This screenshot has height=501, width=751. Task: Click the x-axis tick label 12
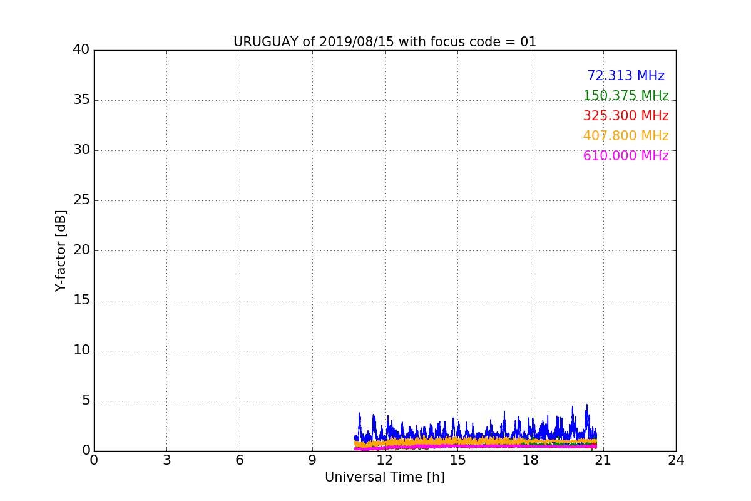tap(385, 460)
